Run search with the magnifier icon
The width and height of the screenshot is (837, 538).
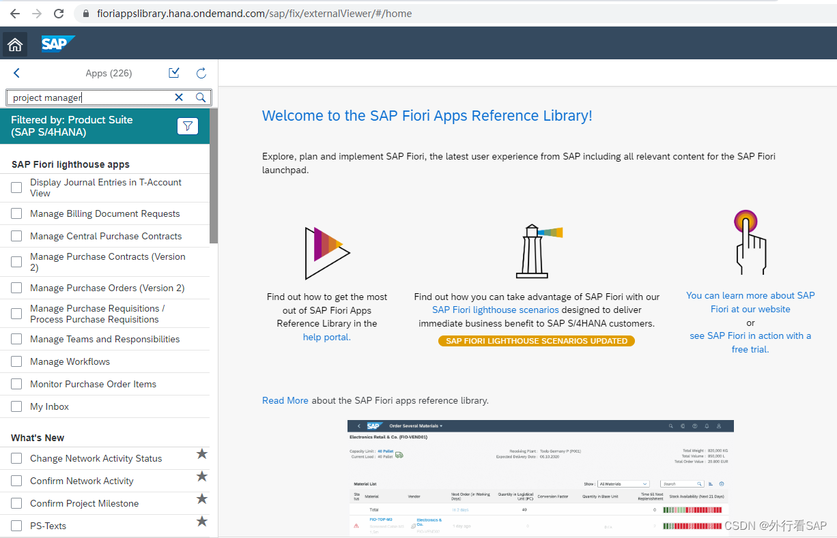pyautogui.click(x=201, y=98)
